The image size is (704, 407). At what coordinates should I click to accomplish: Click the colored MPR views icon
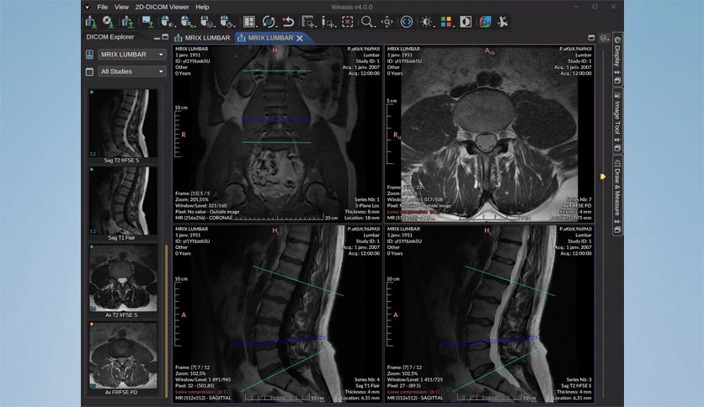[x=485, y=22]
